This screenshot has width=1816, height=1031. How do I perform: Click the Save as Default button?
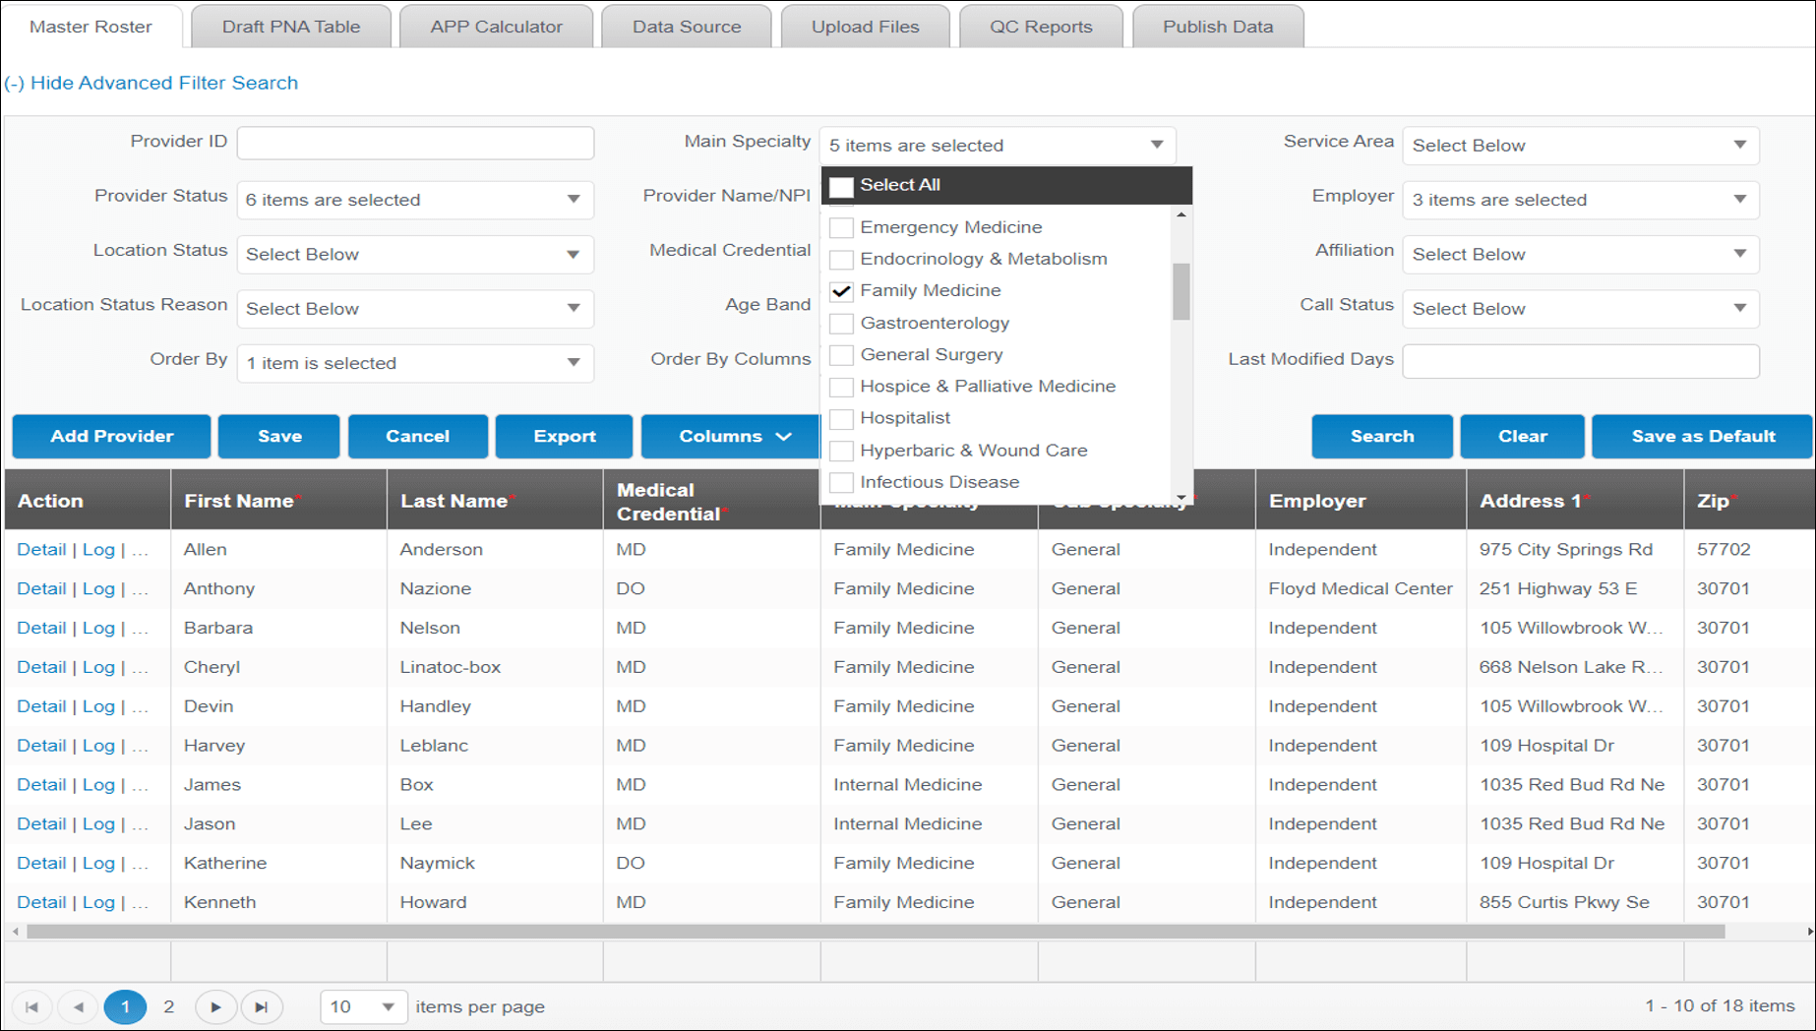(x=1703, y=436)
